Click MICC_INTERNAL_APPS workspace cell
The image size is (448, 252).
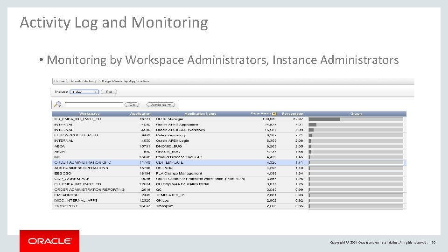click(76, 201)
